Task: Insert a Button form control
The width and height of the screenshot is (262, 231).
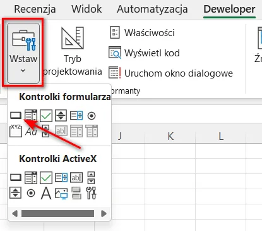Action: (16, 116)
